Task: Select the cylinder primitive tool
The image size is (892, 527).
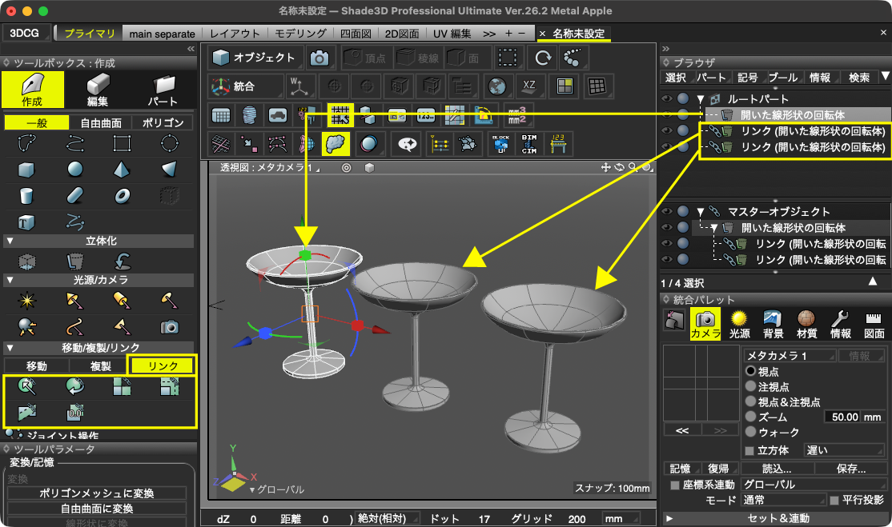Action: coord(26,196)
